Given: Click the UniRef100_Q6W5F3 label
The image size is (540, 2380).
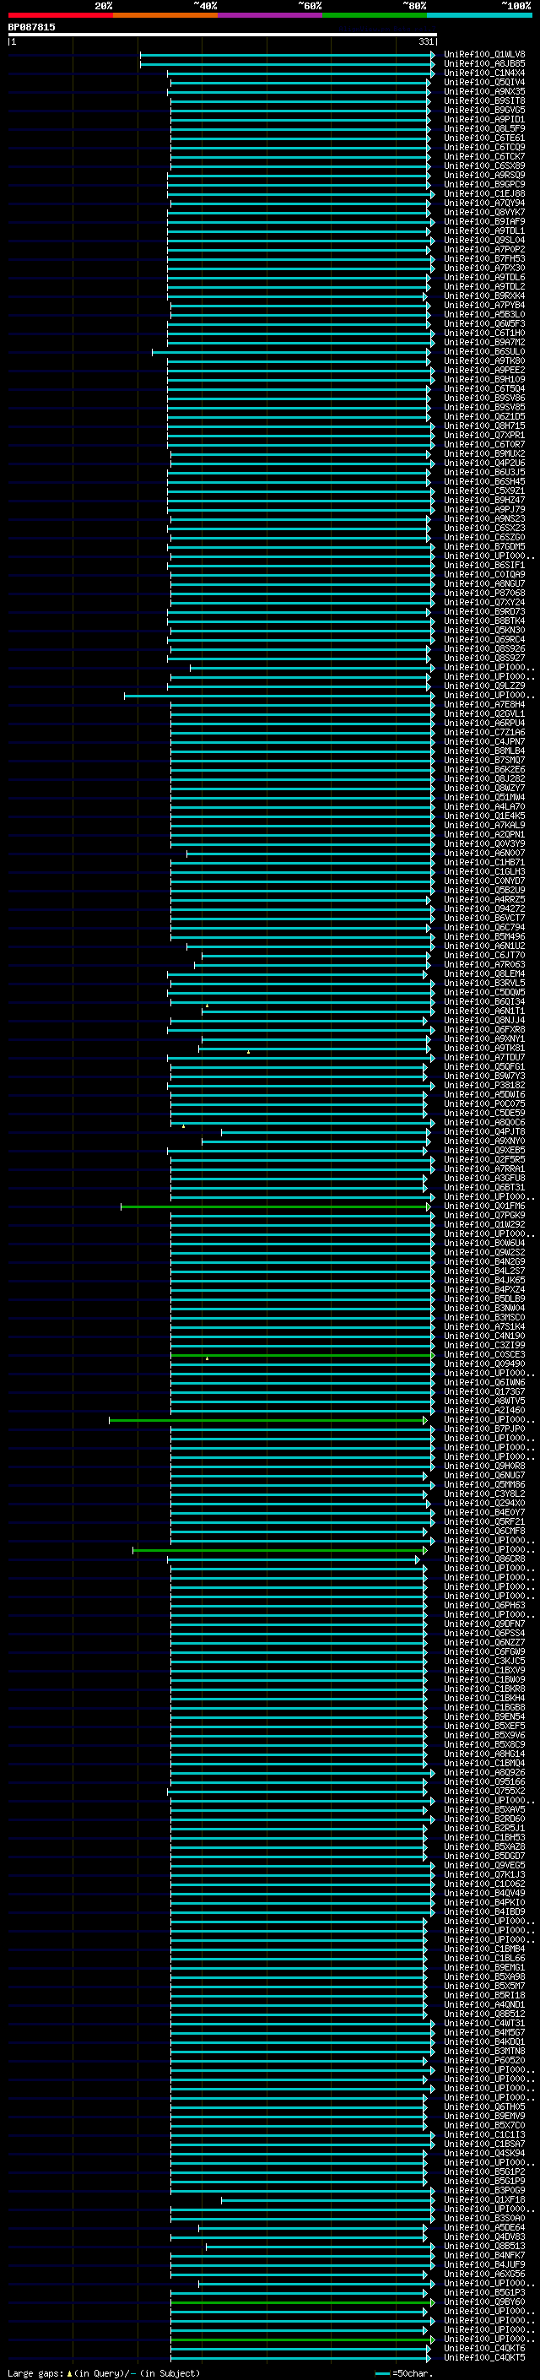Looking at the screenshot, I should pos(483,323).
